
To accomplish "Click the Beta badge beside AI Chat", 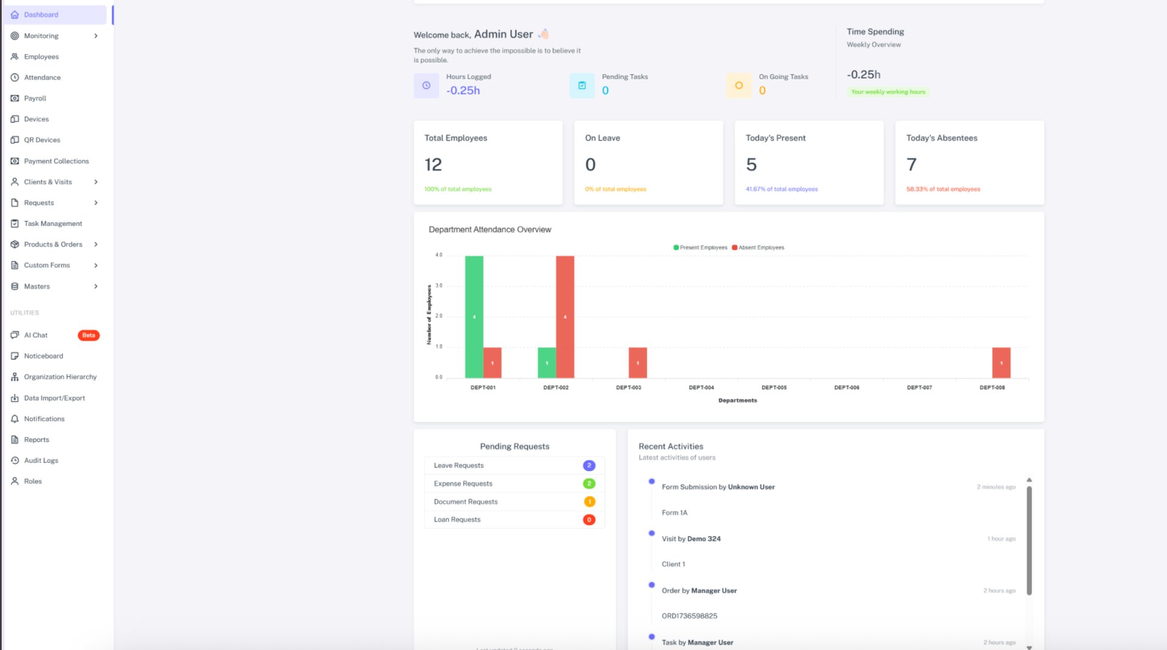I will (89, 335).
